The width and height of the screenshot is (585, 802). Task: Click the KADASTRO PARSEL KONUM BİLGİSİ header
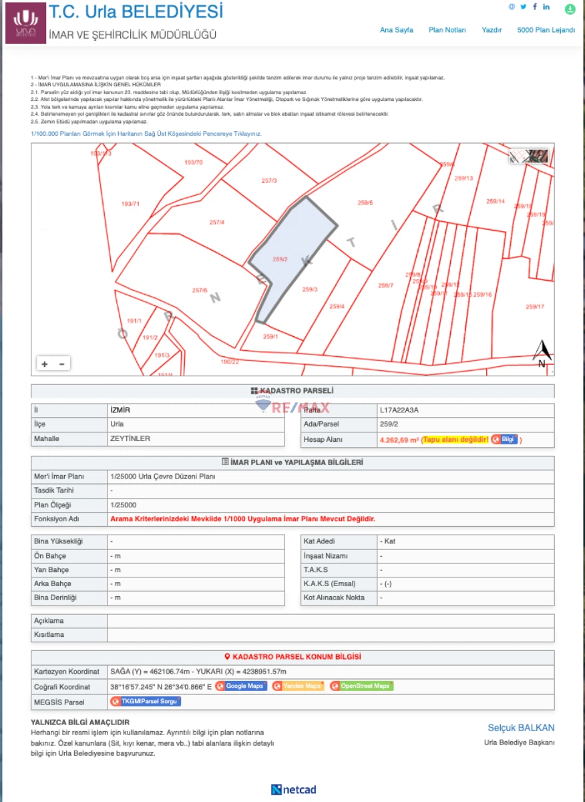click(x=292, y=657)
